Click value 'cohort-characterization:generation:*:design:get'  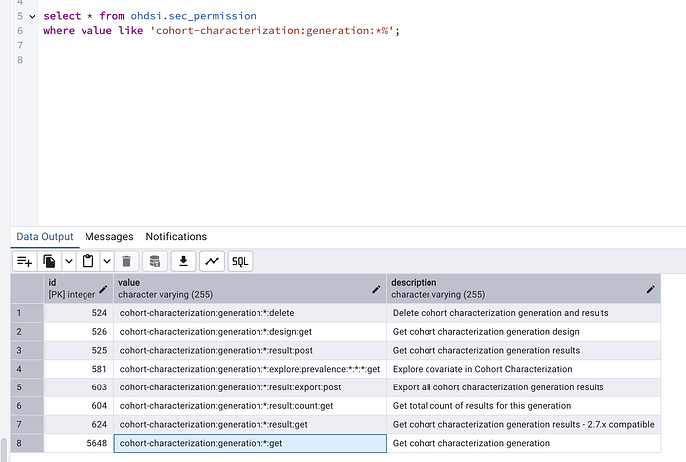point(251,332)
